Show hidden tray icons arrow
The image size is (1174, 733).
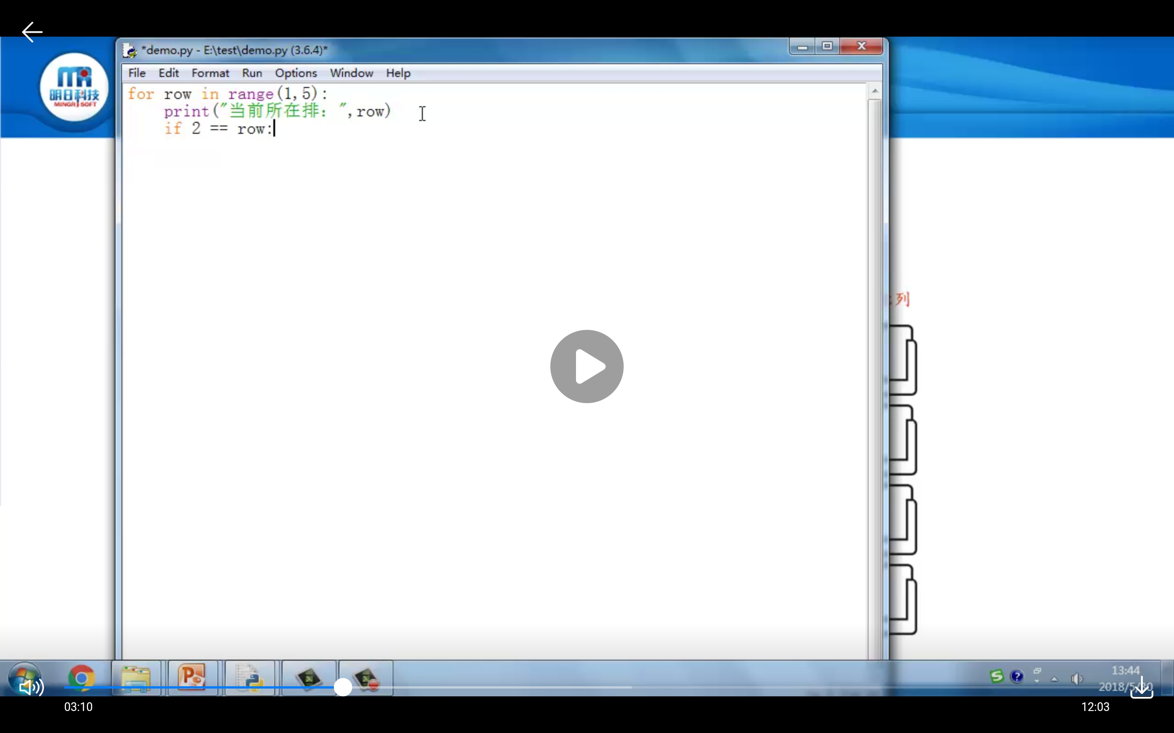[x=1054, y=678]
